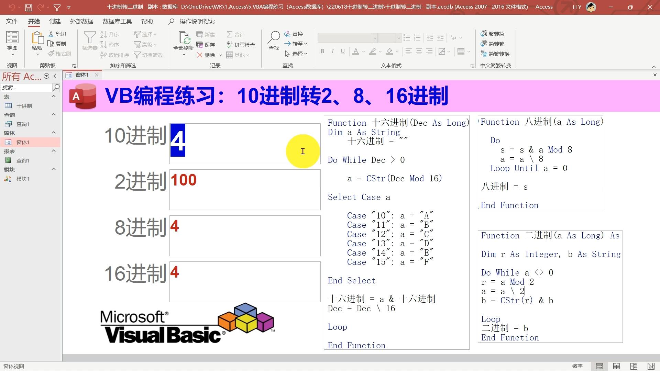
Task: Click the Copy (复制) button
Action: click(x=57, y=44)
